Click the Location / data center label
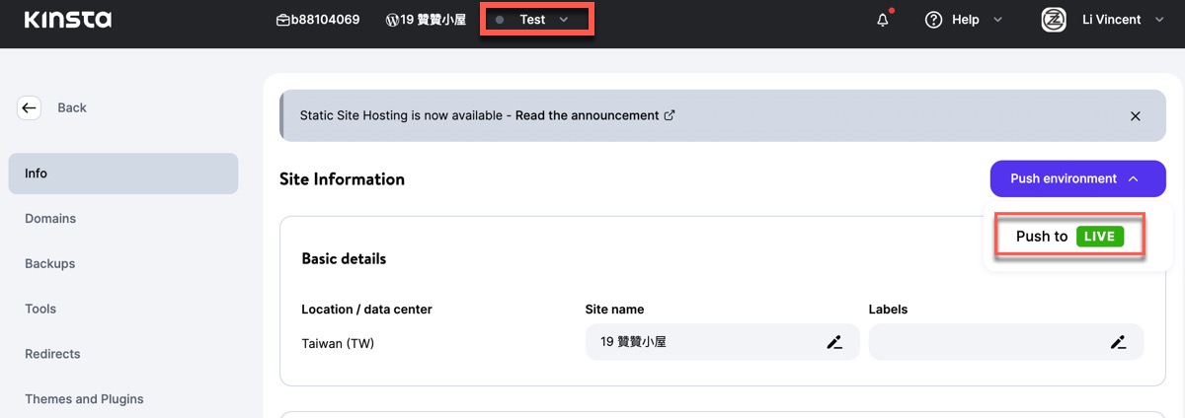Viewport: 1185px width, 418px height. coord(366,310)
